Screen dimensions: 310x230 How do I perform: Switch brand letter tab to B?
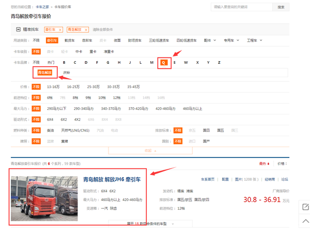click(x=64, y=63)
